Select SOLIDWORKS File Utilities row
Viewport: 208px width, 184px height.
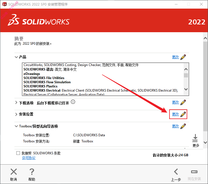[44, 78]
